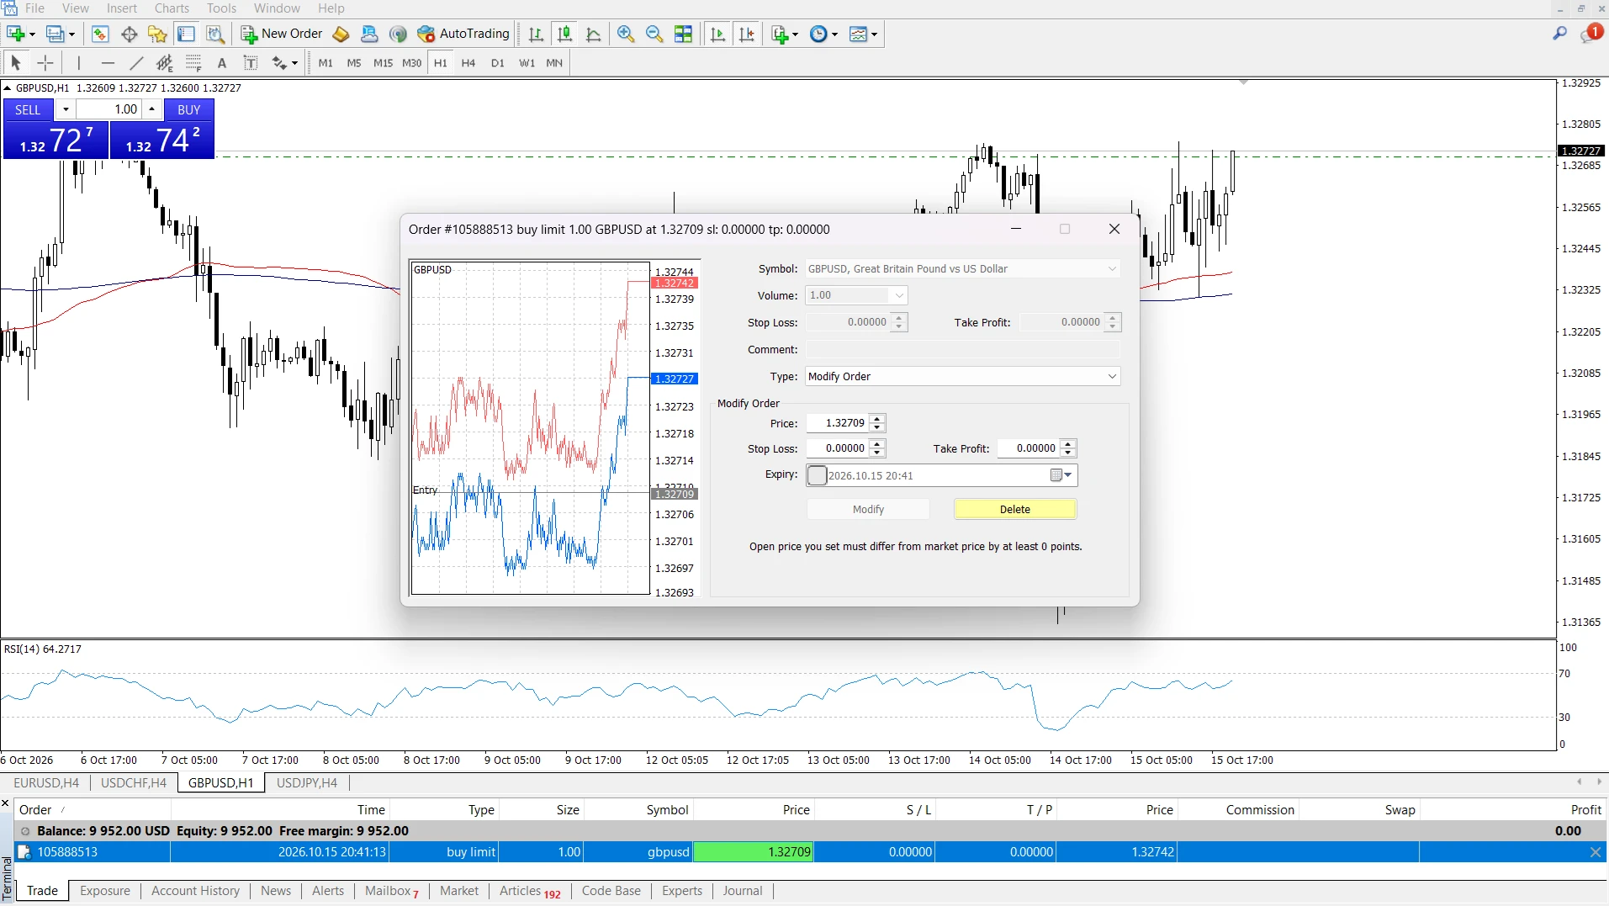Open the Navigator favorites star icon
This screenshot has height=906, width=1609.
157,34
